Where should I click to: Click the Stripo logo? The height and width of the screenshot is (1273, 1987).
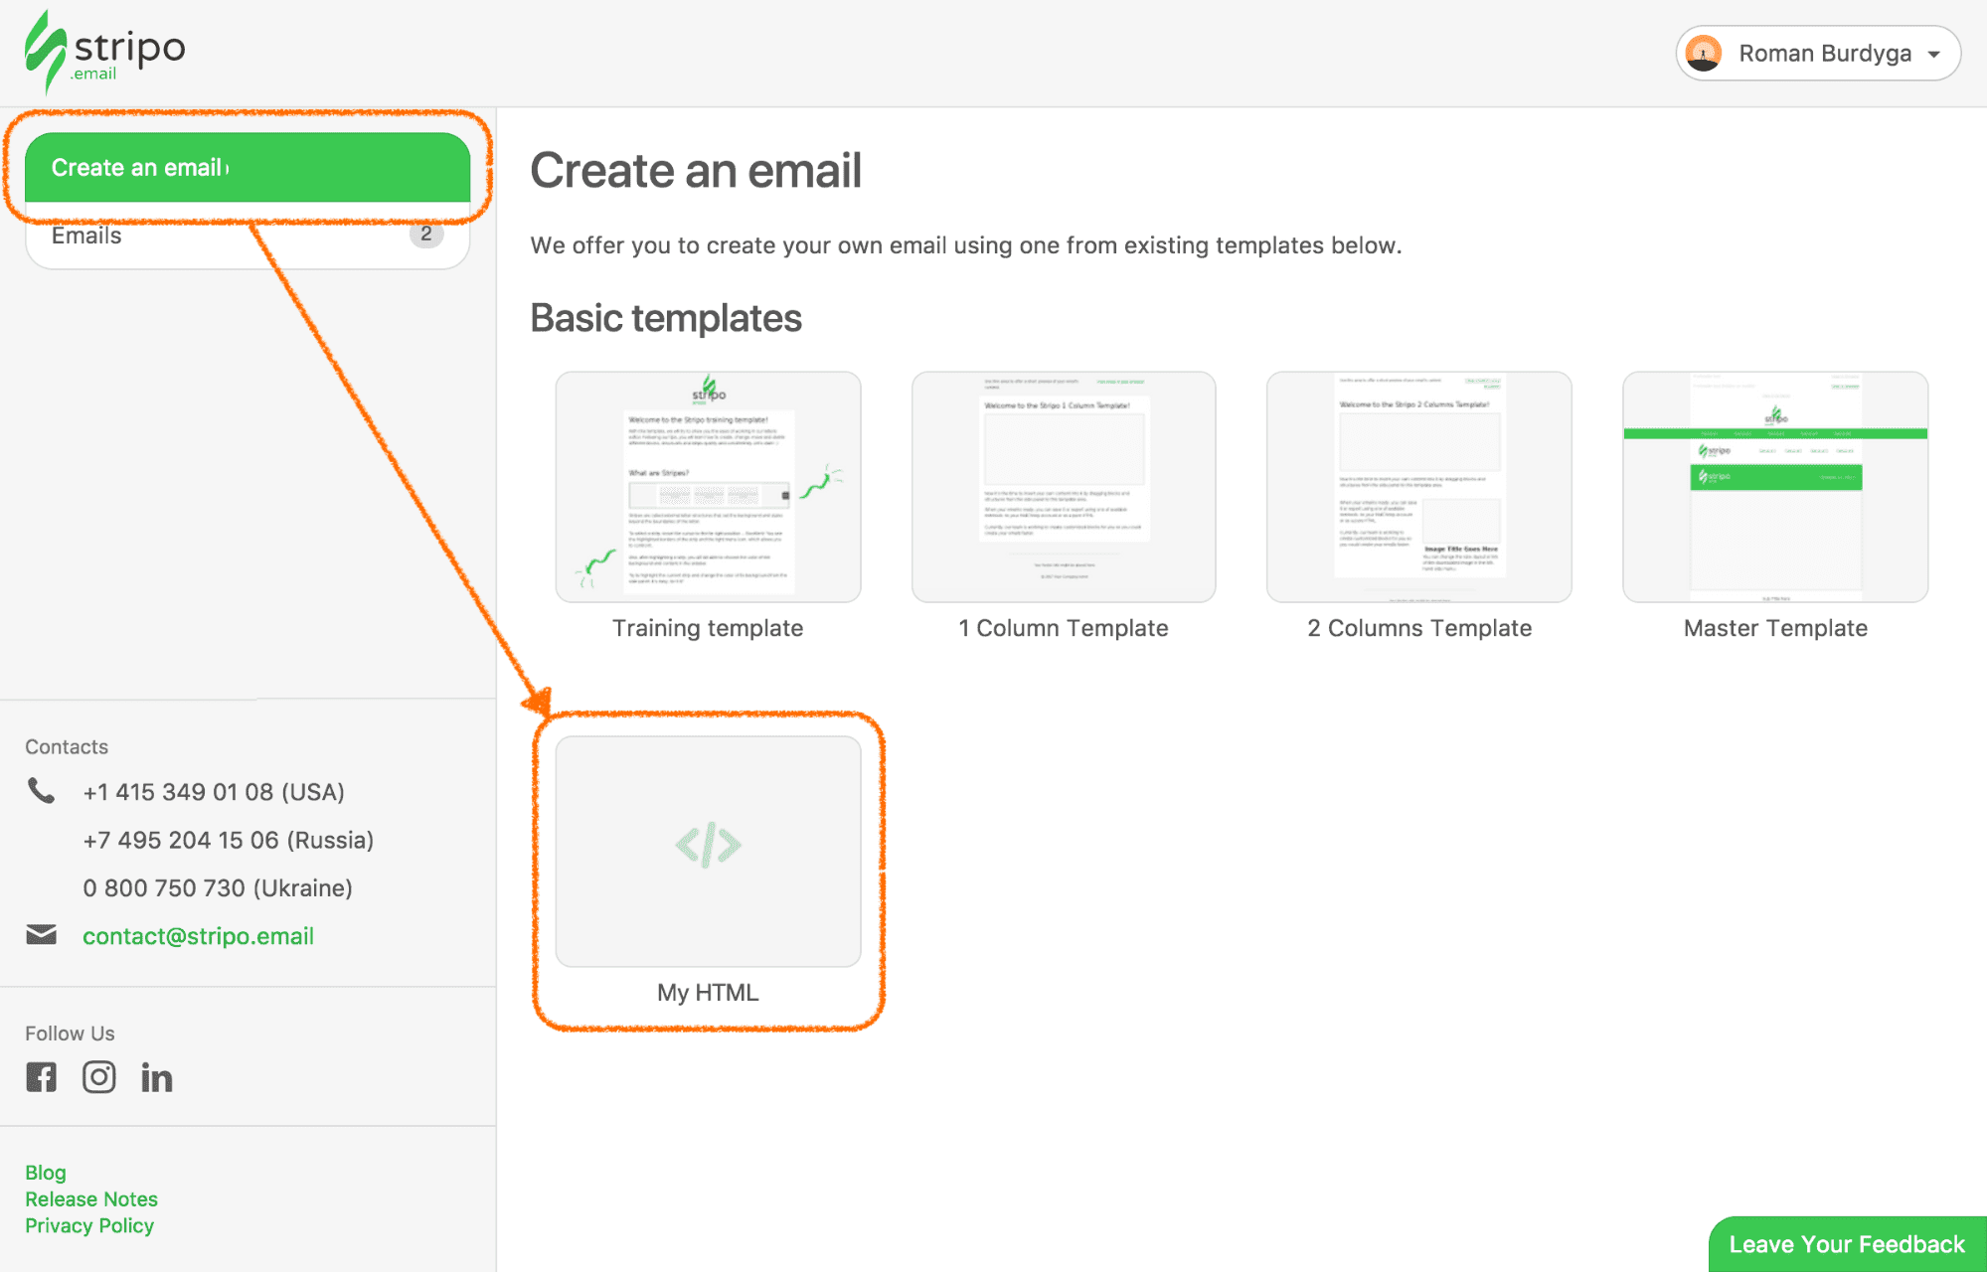pos(103,51)
